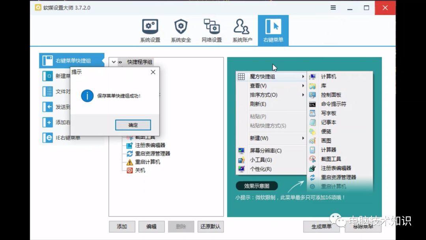The width and height of the screenshot is (426, 240).
Task: Switch to the 系统账户 tab
Action: (242, 30)
